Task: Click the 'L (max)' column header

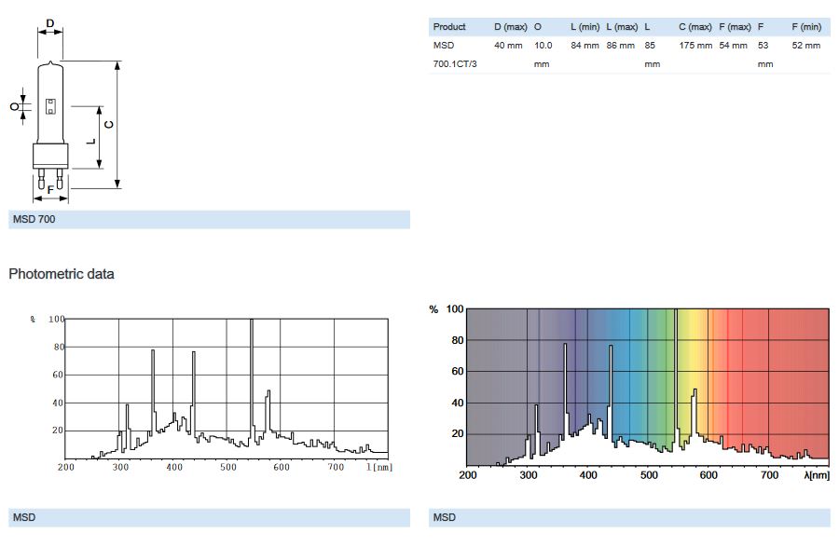Action: click(x=622, y=27)
